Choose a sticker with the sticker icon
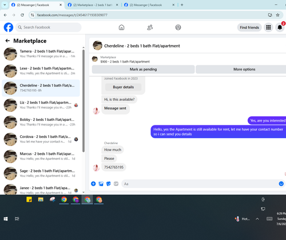286x240 pixels. [x=109, y=184]
